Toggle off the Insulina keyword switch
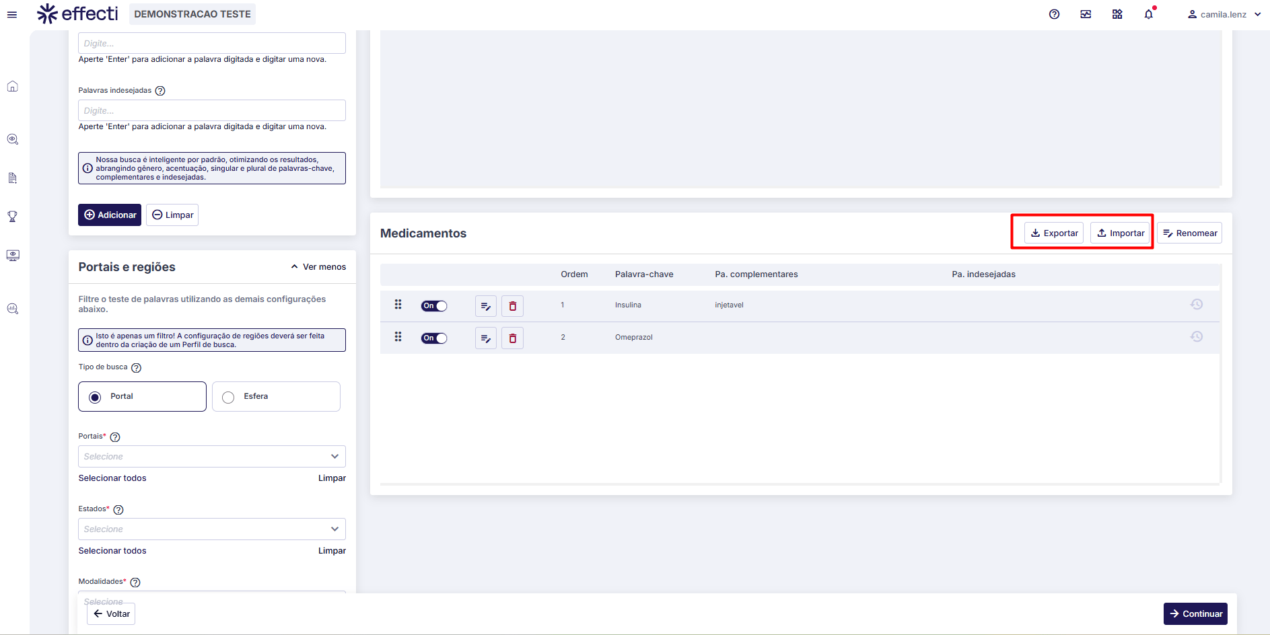The image size is (1270, 635). pos(434,306)
